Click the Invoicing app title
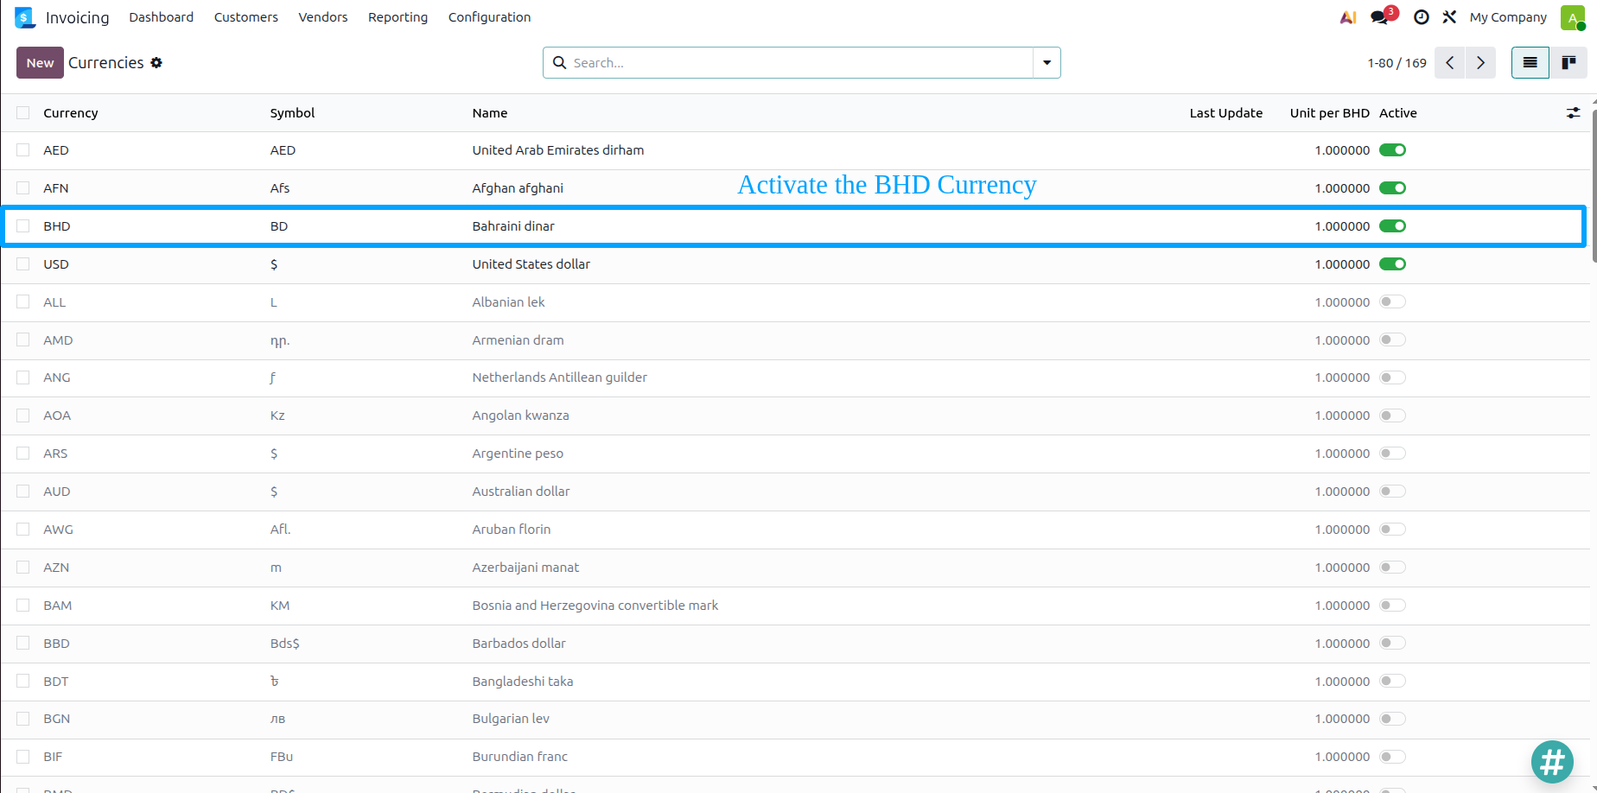The width and height of the screenshot is (1597, 793). click(x=78, y=17)
